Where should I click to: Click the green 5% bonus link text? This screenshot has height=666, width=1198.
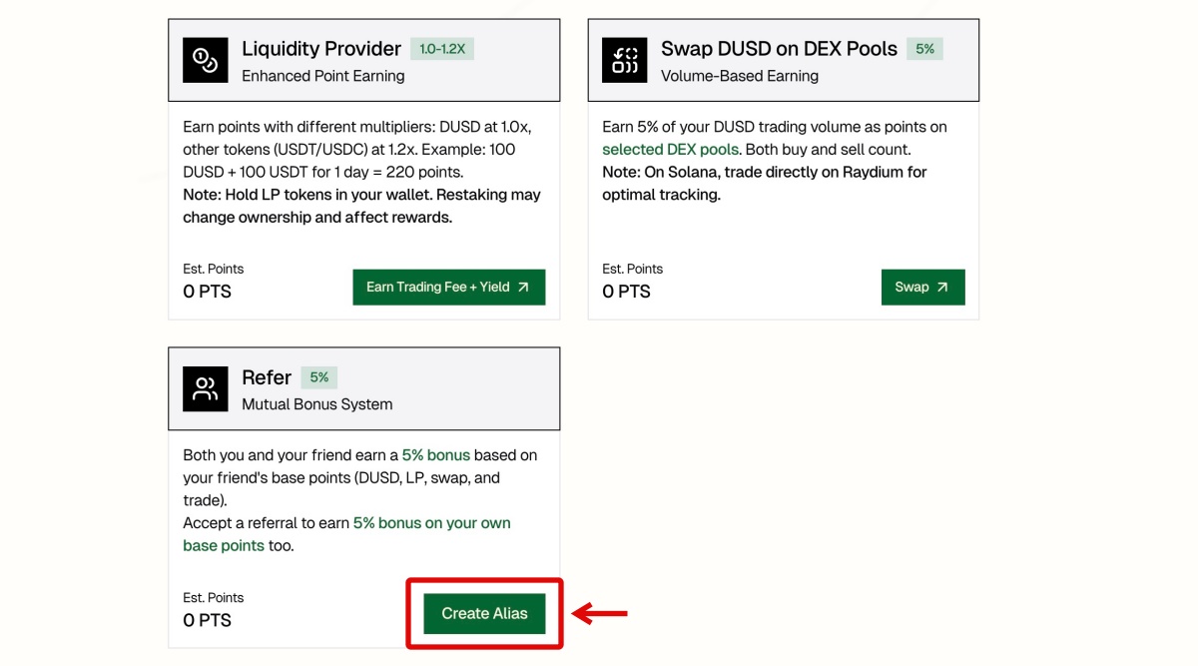coord(436,455)
